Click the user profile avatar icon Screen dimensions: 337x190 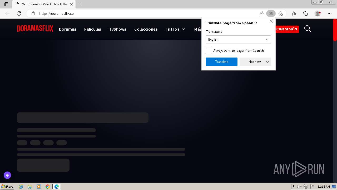[x=318, y=13]
